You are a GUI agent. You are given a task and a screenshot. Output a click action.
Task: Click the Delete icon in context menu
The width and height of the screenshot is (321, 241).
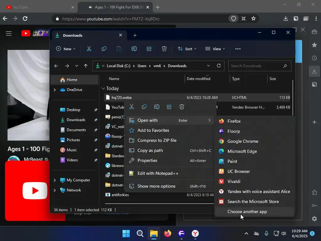(182, 107)
